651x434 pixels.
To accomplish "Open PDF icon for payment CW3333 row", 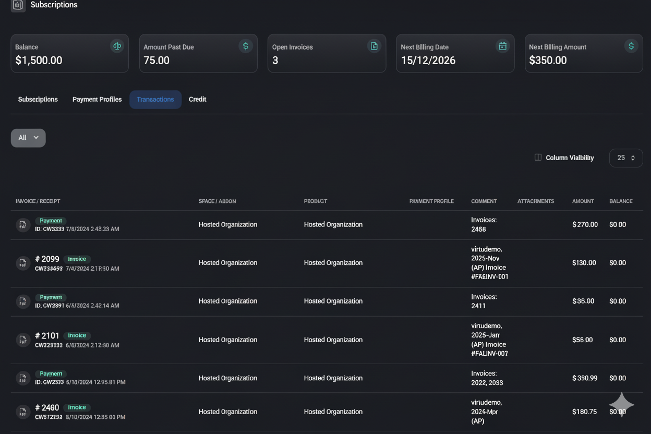I will [x=22, y=225].
